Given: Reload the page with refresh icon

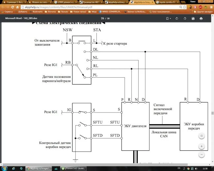Looking at the screenshot, I should coord(16,7).
